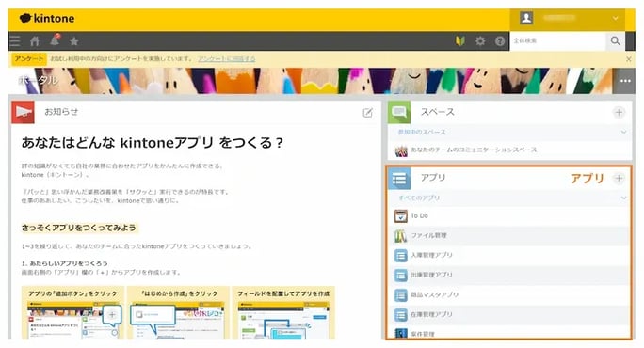Click the アプリ list panel icon

click(x=399, y=179)
